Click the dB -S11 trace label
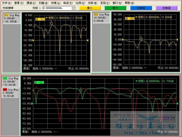 coord(40,19)
